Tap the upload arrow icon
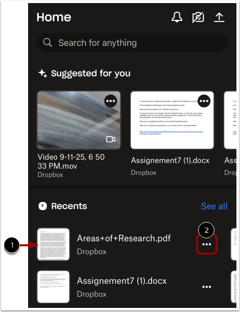This screenshot has width=240, height=312. pyautogui.click(x=219, y=17)
